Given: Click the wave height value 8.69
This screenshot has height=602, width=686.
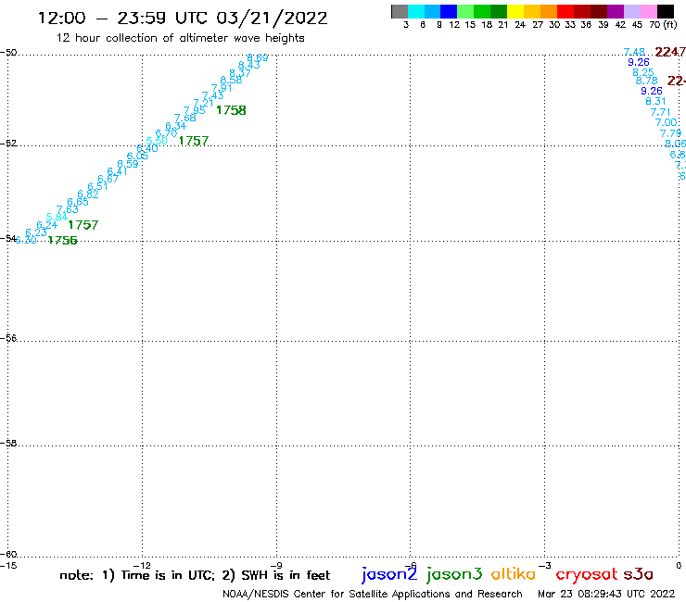Looking at the screenshot, I should pos(258,57).
